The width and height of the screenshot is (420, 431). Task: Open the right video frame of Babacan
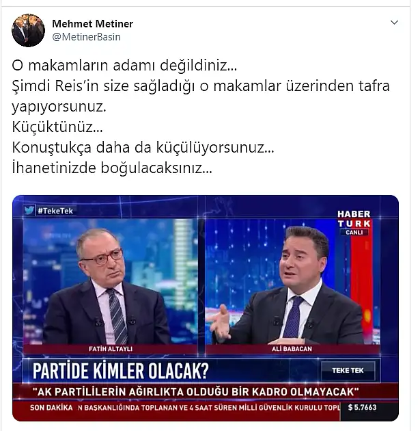292,281
